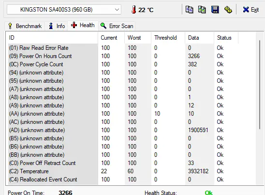
Task: Click the Data column header
Action: 200,38
